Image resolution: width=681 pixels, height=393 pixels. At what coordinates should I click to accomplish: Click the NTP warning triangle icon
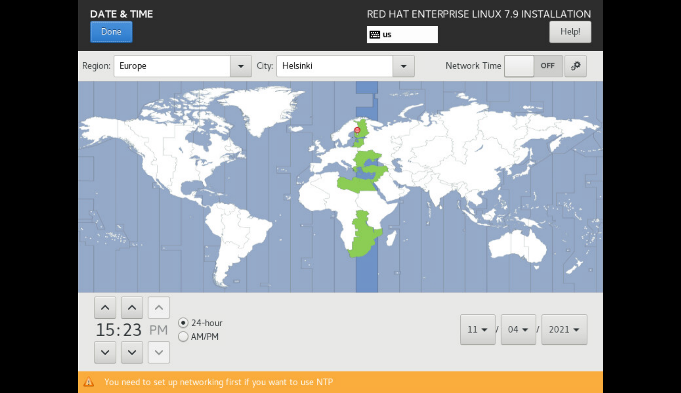click(89, 382)
